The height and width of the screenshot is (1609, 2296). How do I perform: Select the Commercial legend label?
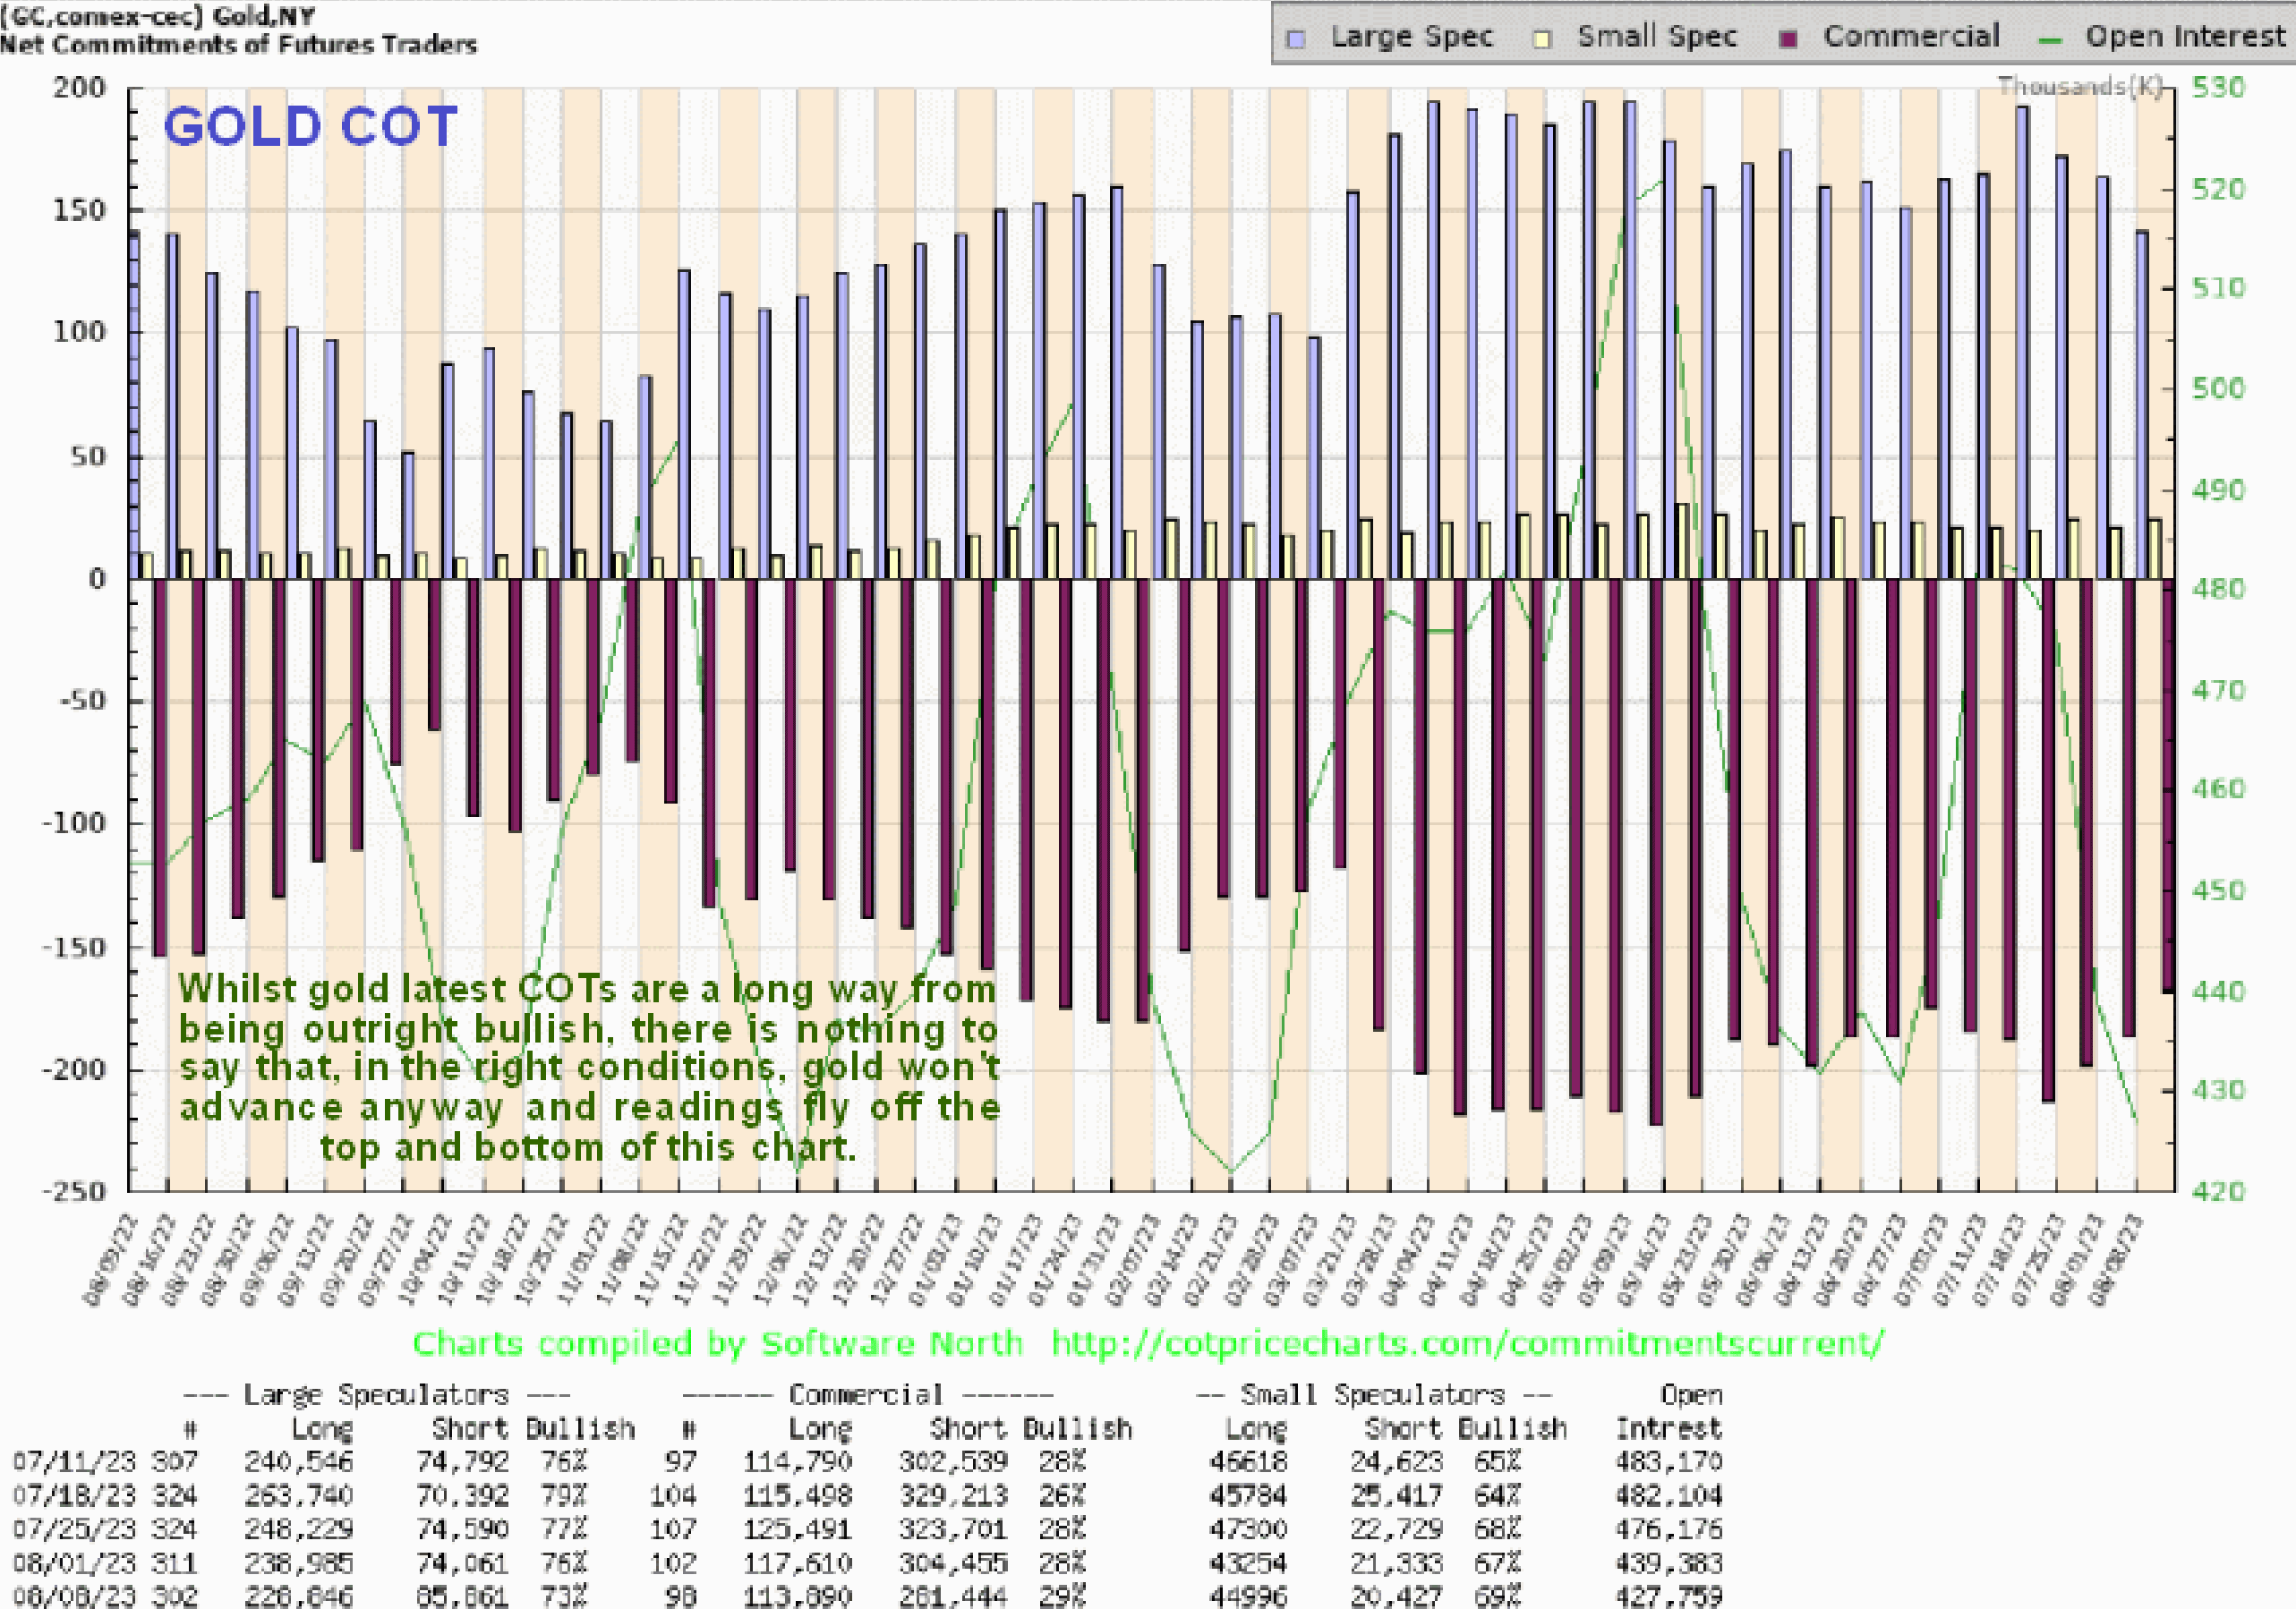click(x=1911, y=37)
